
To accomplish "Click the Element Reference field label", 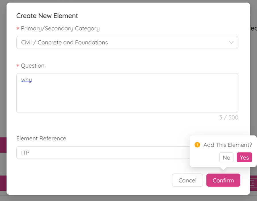I will pyautogui.click(x=41, y=138).
